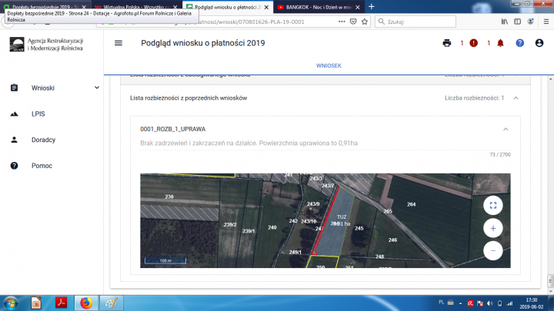Click the Firefox Szukaj search field
This screenshot has height=311, width=554.
(415, 22)
